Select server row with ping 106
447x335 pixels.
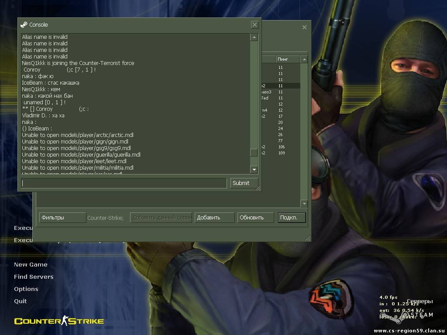pyautogui.click(x=281, y=147)
